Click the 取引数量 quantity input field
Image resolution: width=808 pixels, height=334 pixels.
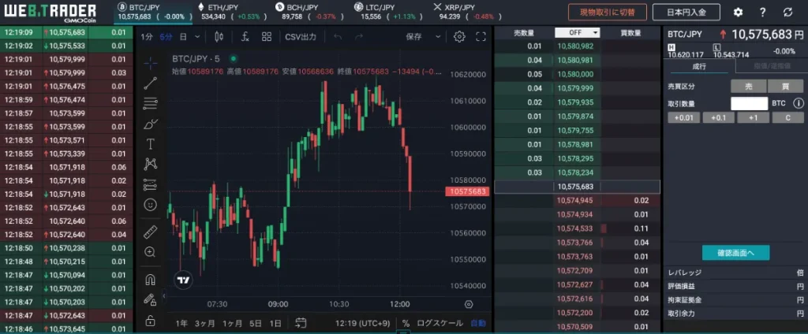pos(749,103)
